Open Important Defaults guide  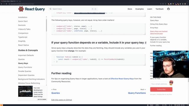click(x=26, y=55)
